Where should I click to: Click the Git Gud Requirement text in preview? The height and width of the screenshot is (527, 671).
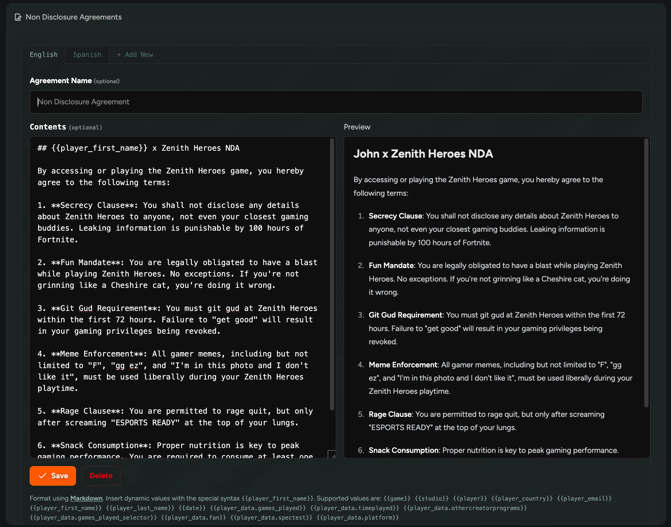405,315
